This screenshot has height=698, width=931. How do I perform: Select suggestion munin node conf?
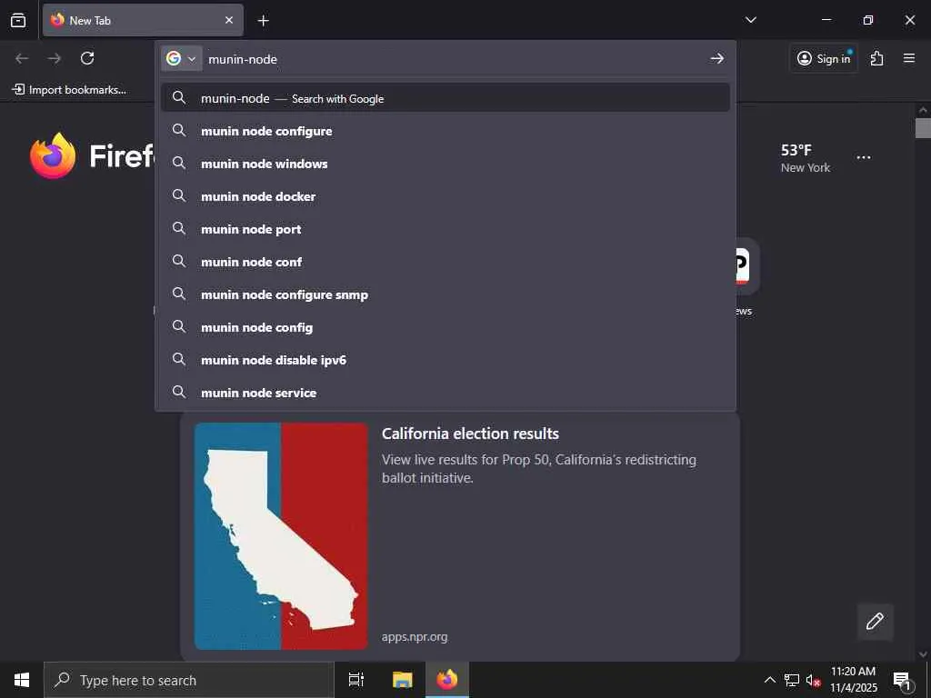click(445, 261)
